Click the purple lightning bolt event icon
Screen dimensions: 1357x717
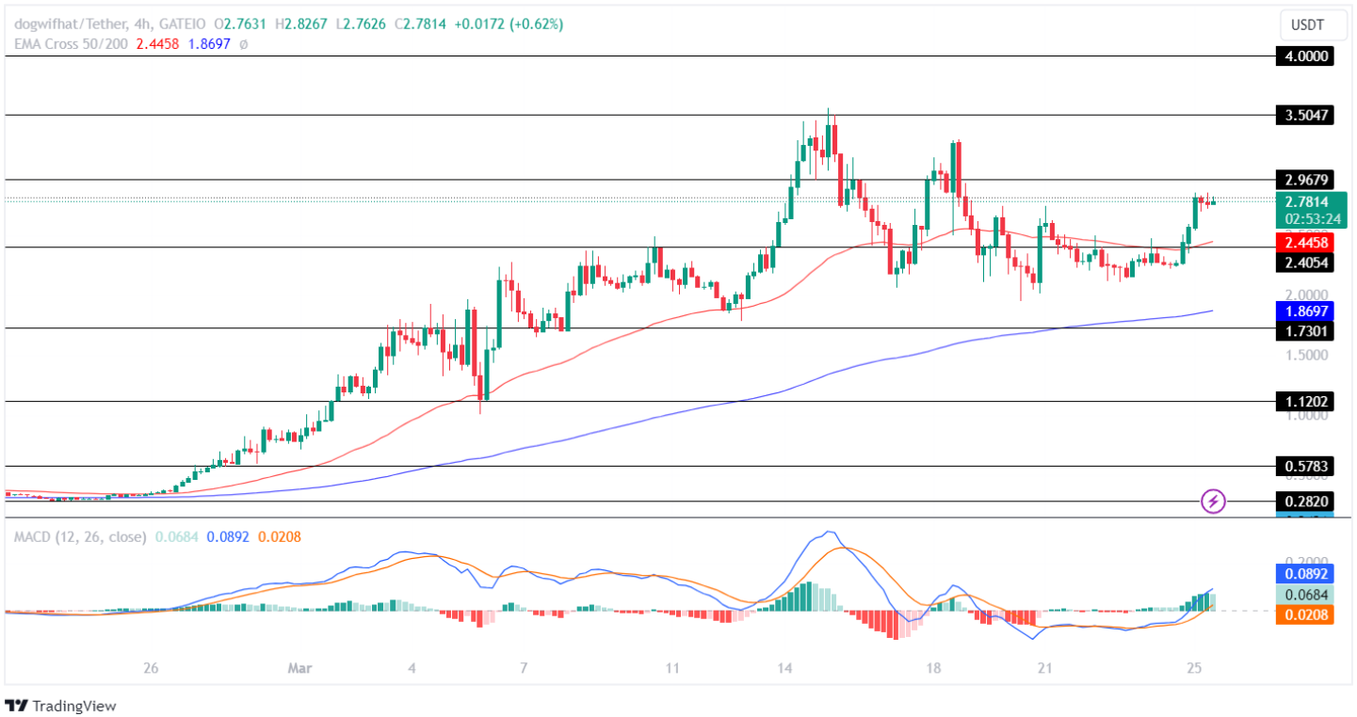coord(1214,502)
